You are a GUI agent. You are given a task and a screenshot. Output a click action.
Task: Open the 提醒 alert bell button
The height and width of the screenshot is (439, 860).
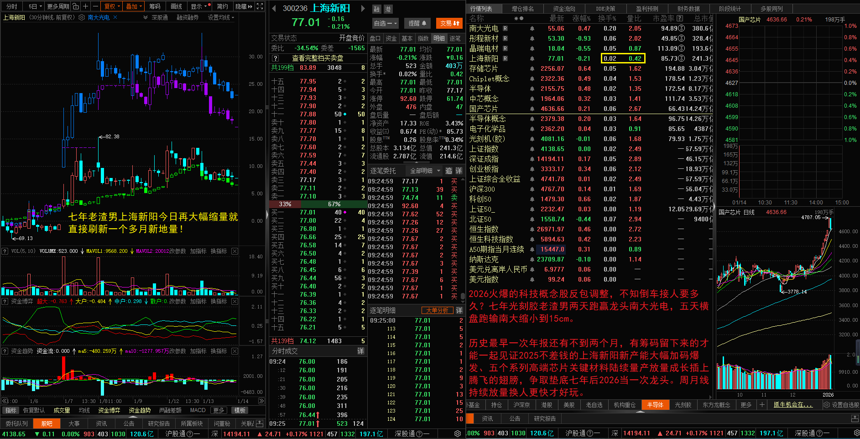[417, 23]
